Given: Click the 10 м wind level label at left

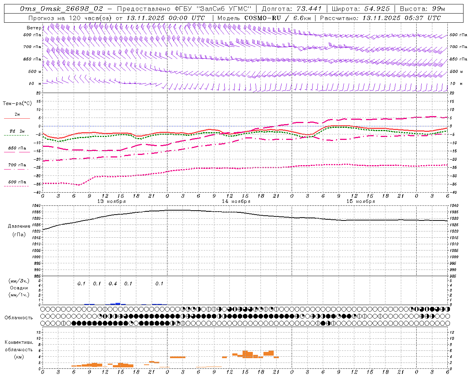Looking at the screenshot, I should [x=35, y=83].
